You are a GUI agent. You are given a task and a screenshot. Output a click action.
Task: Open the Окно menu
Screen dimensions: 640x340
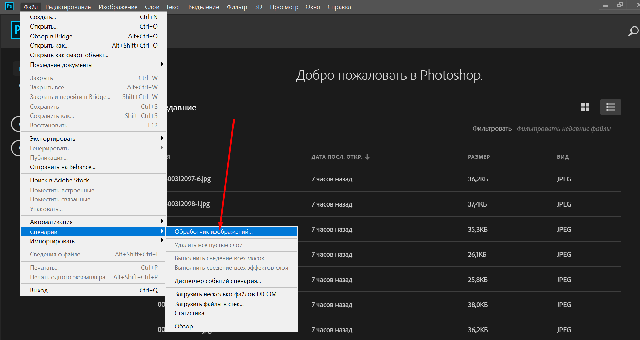[x=313, y=7]
